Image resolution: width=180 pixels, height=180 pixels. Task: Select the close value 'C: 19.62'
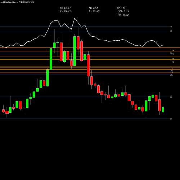click(65, 12)
